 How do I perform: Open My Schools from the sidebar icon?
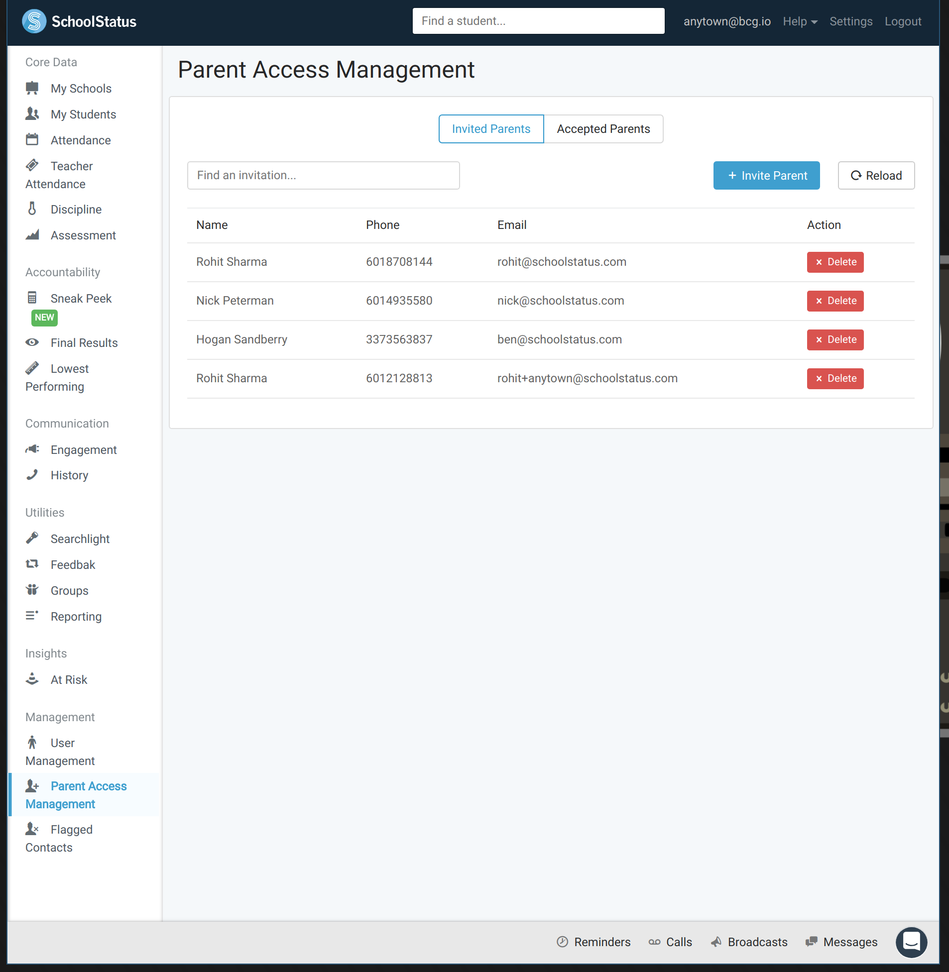click(x=32, y=88)
